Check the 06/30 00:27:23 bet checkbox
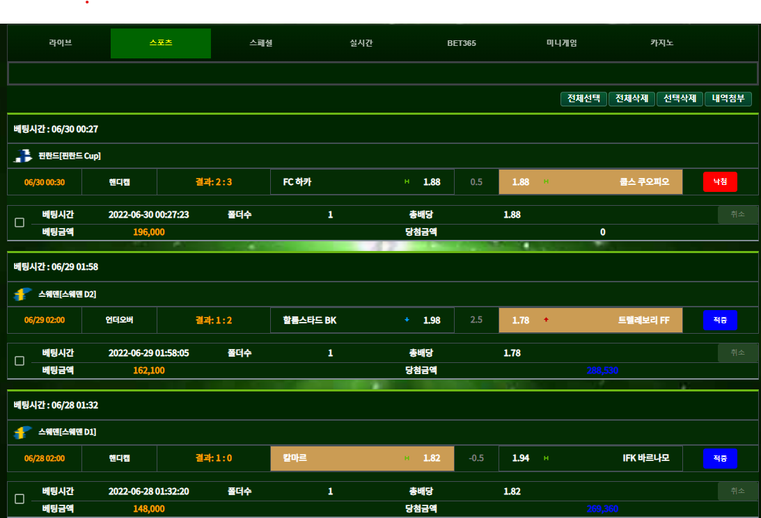Viewport: 761px width, 518px height. pyautogui.click(x=19, y=222)
